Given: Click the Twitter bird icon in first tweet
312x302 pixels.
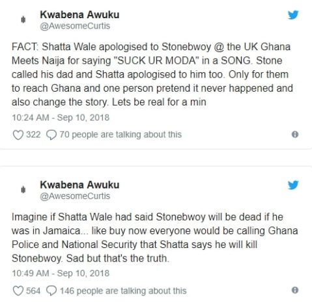Looking at the screenshot, I should coord(293,15).
